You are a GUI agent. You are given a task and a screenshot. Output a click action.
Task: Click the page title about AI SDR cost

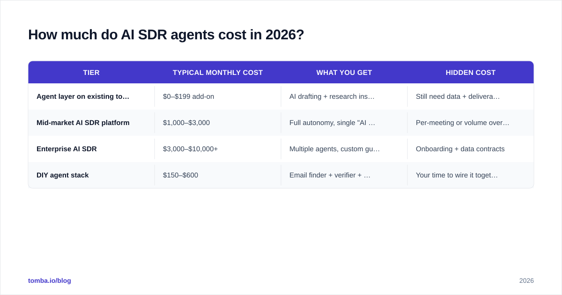point(166,35)
